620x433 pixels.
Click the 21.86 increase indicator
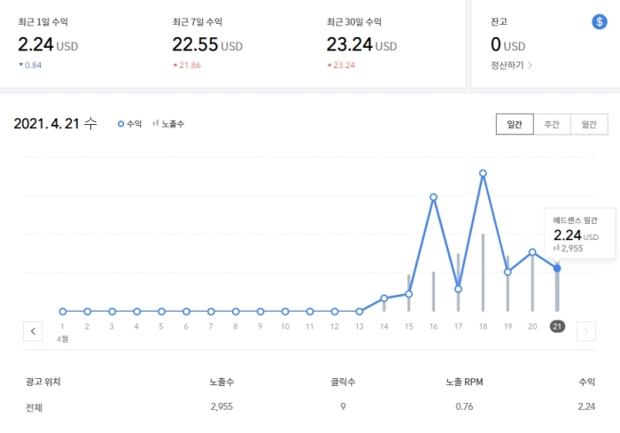pos(187,66)
